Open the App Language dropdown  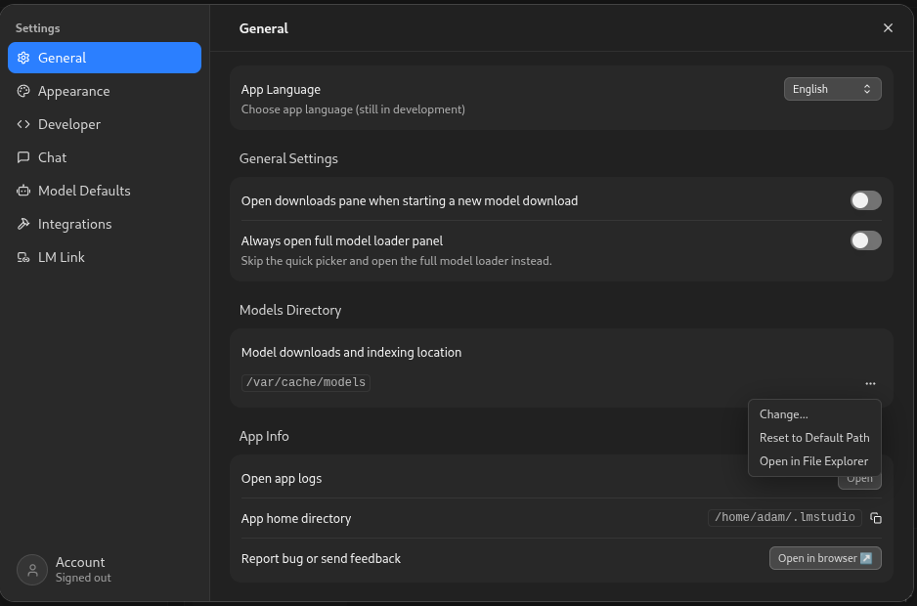pyautogui.click(x=832, y=89)
